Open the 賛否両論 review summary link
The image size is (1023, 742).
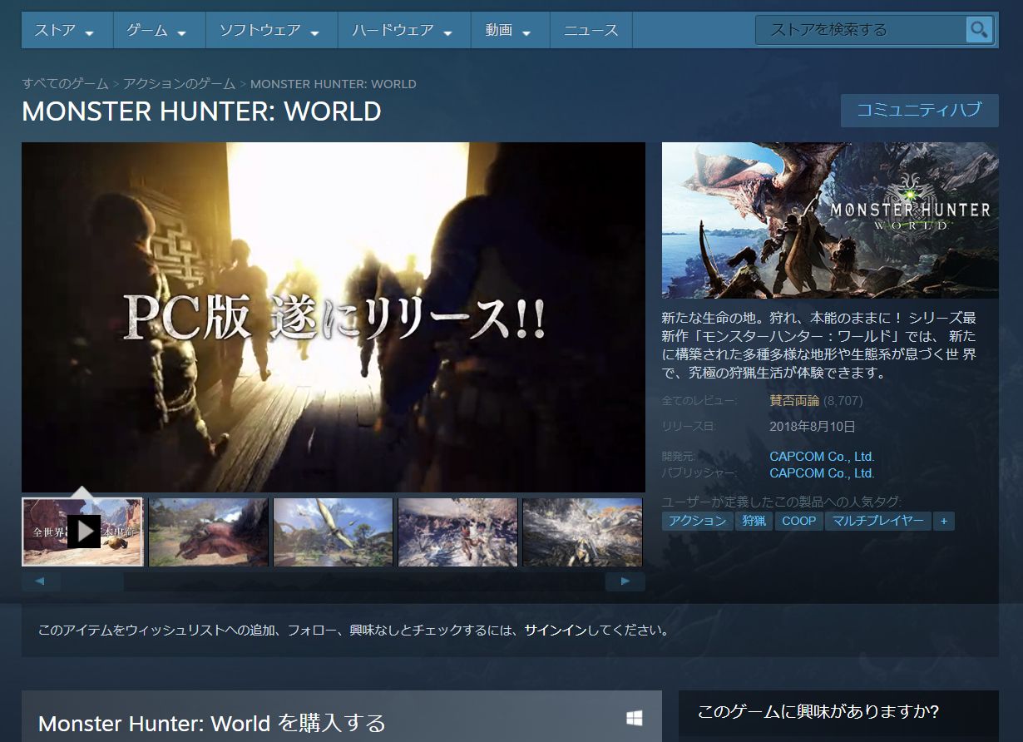tap(794, 401)
